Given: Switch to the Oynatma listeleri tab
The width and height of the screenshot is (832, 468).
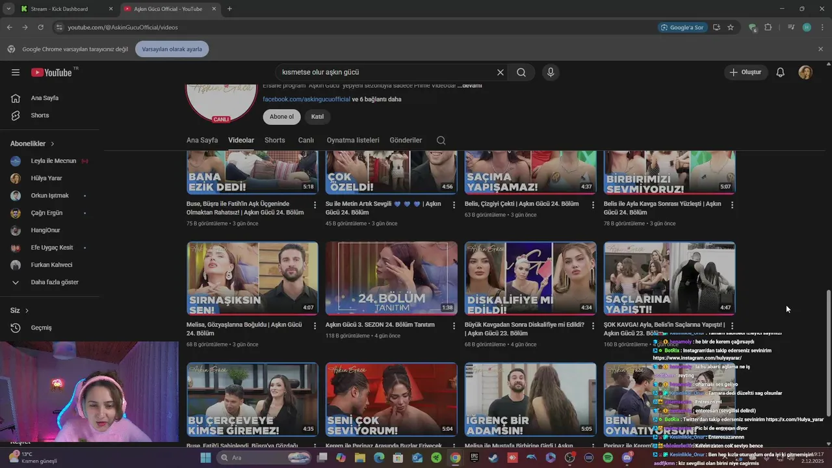Looking at the screenshot, I should pyautogui.click(x=352, y=140).
